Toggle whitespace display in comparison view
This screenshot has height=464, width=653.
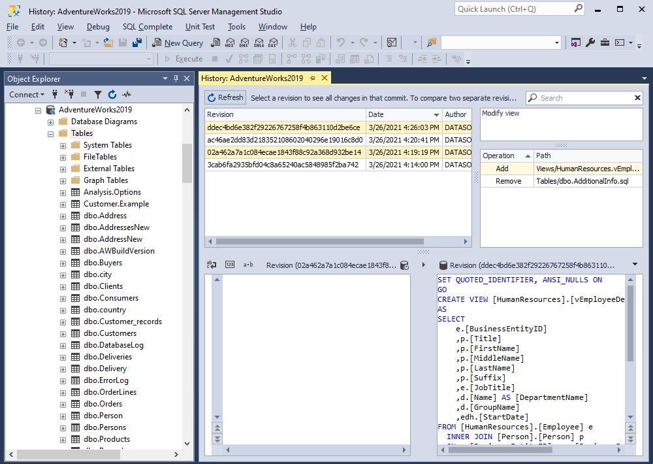[248, 265]
